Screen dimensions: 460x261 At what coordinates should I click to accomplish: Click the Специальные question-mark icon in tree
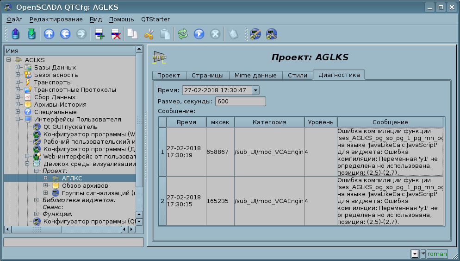pos(28,112)
